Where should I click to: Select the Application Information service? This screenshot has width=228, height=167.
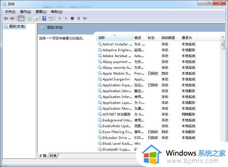147,97
